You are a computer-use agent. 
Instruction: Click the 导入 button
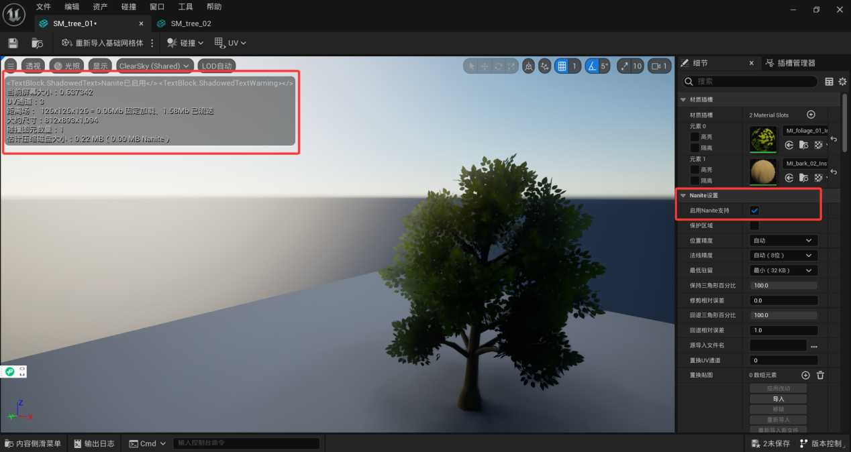pos(779,398)
